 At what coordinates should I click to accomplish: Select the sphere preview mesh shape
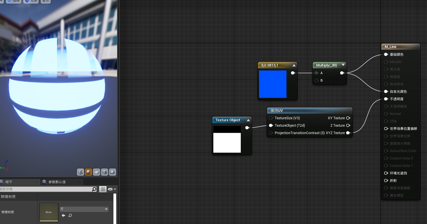point(89,172)
